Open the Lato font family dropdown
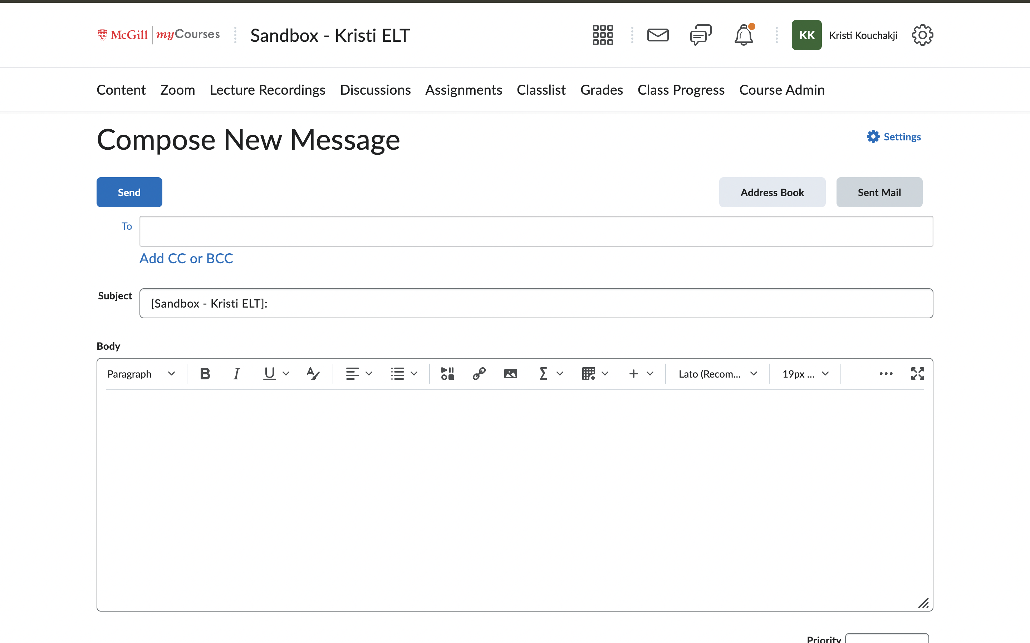 717,374
